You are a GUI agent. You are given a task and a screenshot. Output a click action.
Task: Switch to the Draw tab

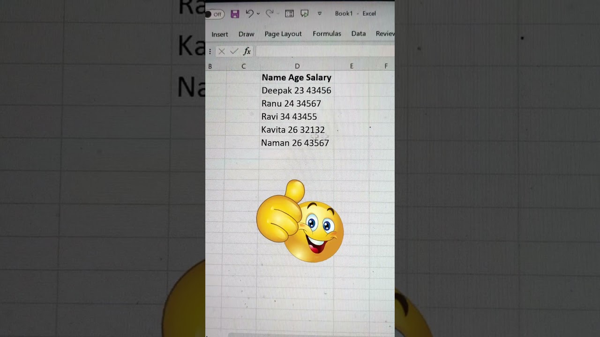[x=246, y=34]
